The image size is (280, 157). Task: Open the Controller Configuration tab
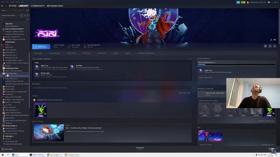coord(146,53)
